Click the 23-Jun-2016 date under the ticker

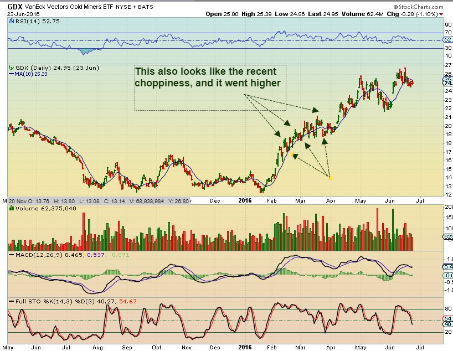pyautogui.click(x=23, y=14)
